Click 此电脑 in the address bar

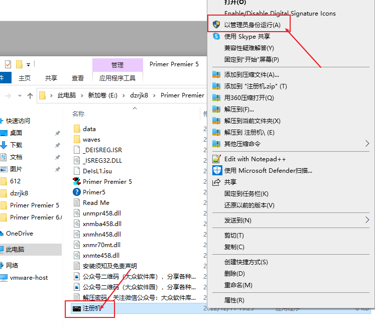(66, 95)
